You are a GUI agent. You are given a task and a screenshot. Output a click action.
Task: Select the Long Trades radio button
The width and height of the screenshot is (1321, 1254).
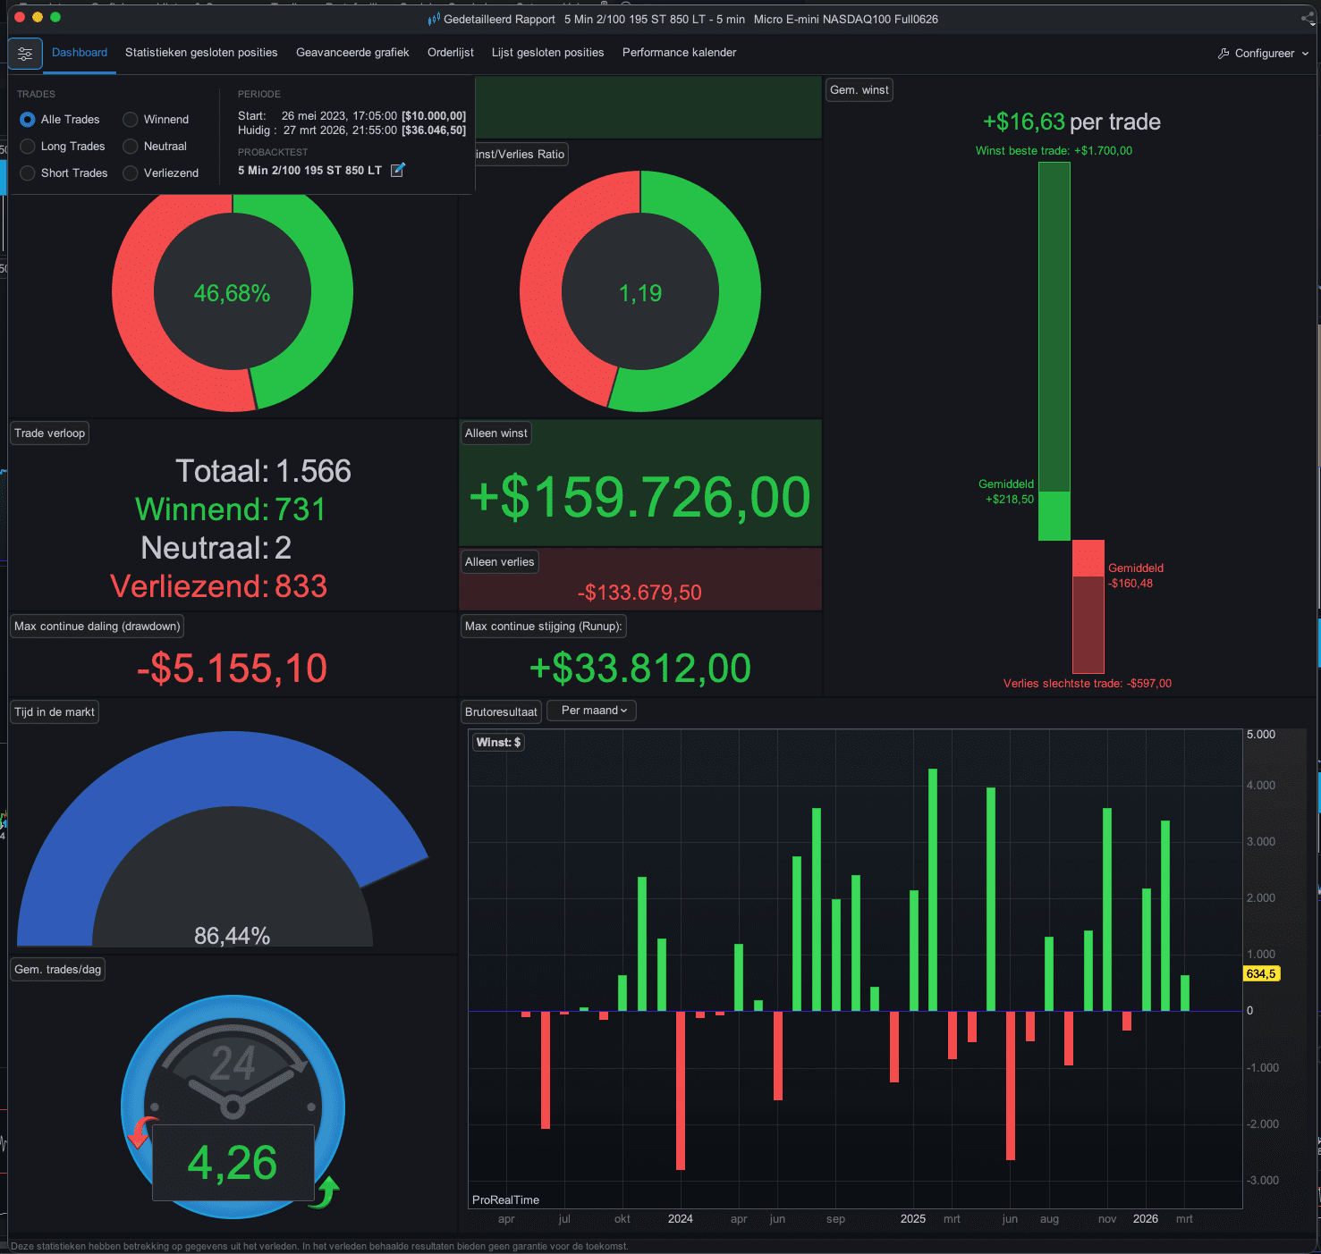click(28, 147)
